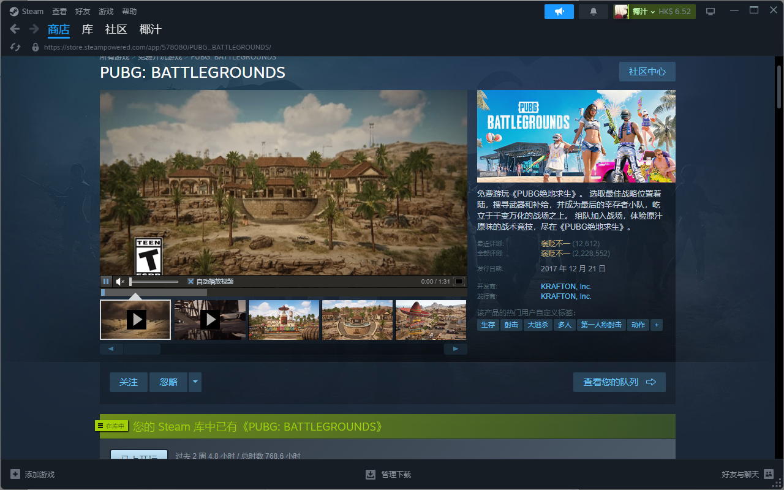
Task: Toggle the 自动播放视频 checkbox
Action: pyautogui.click(x=191, y=282)
